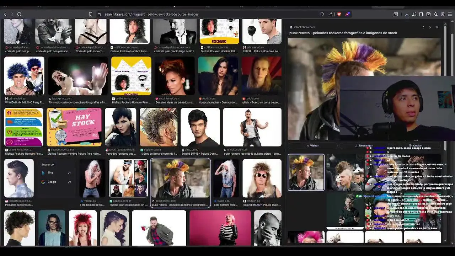Image resolution: width=455 pixels, height=256 pixels.
Task: Search with Google option
Action: click(52, 182)
